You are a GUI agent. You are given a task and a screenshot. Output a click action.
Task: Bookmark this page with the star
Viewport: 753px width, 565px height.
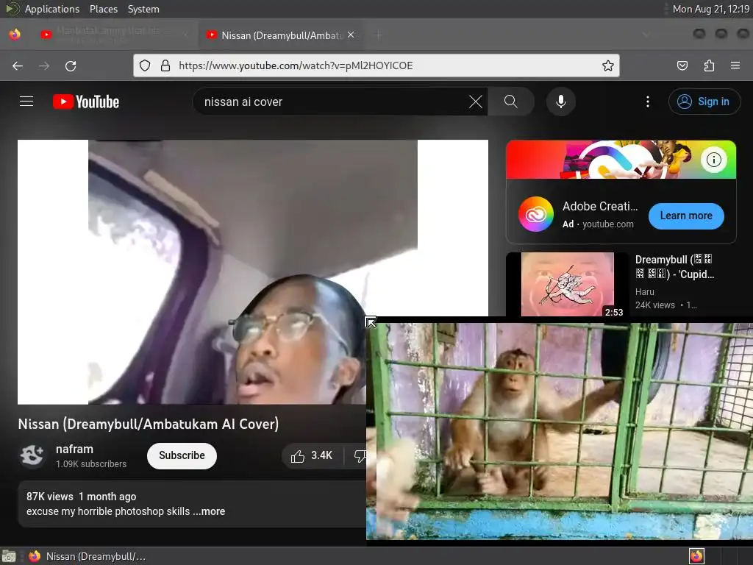[608, 65]
